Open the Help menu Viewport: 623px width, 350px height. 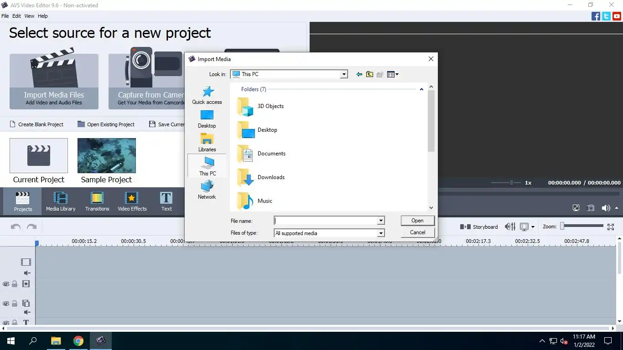pos(43,16)
